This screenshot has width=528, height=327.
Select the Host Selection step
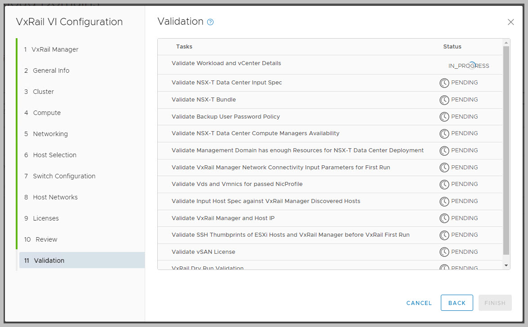(54, 155)
